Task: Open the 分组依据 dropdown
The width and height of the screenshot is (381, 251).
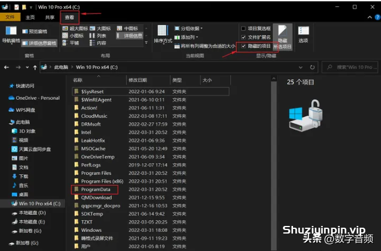Action: tap(189, 29)
